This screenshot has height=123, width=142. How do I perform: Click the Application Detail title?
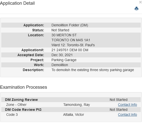click(17, 3)
